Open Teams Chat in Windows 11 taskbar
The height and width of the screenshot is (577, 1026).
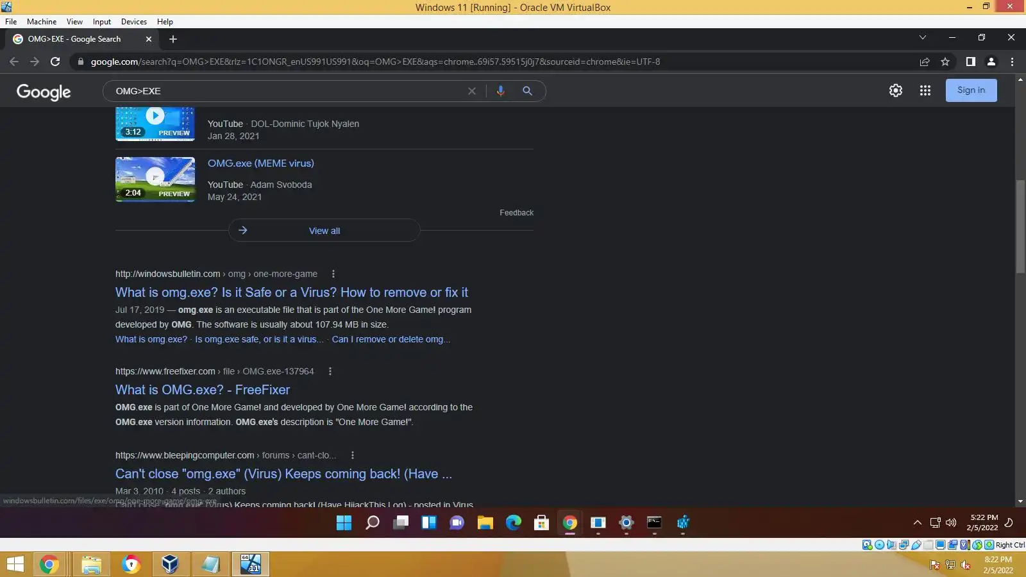coord(457,523)
